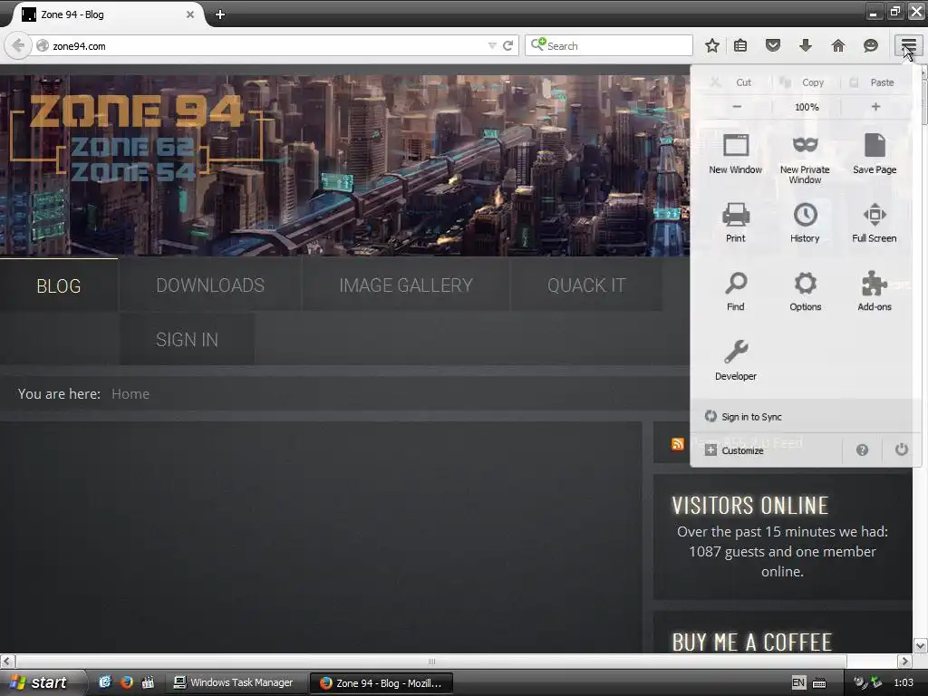Click the Save Page icon
The height and width of the screenshot is (696, 928).
(x=875, y=152)
